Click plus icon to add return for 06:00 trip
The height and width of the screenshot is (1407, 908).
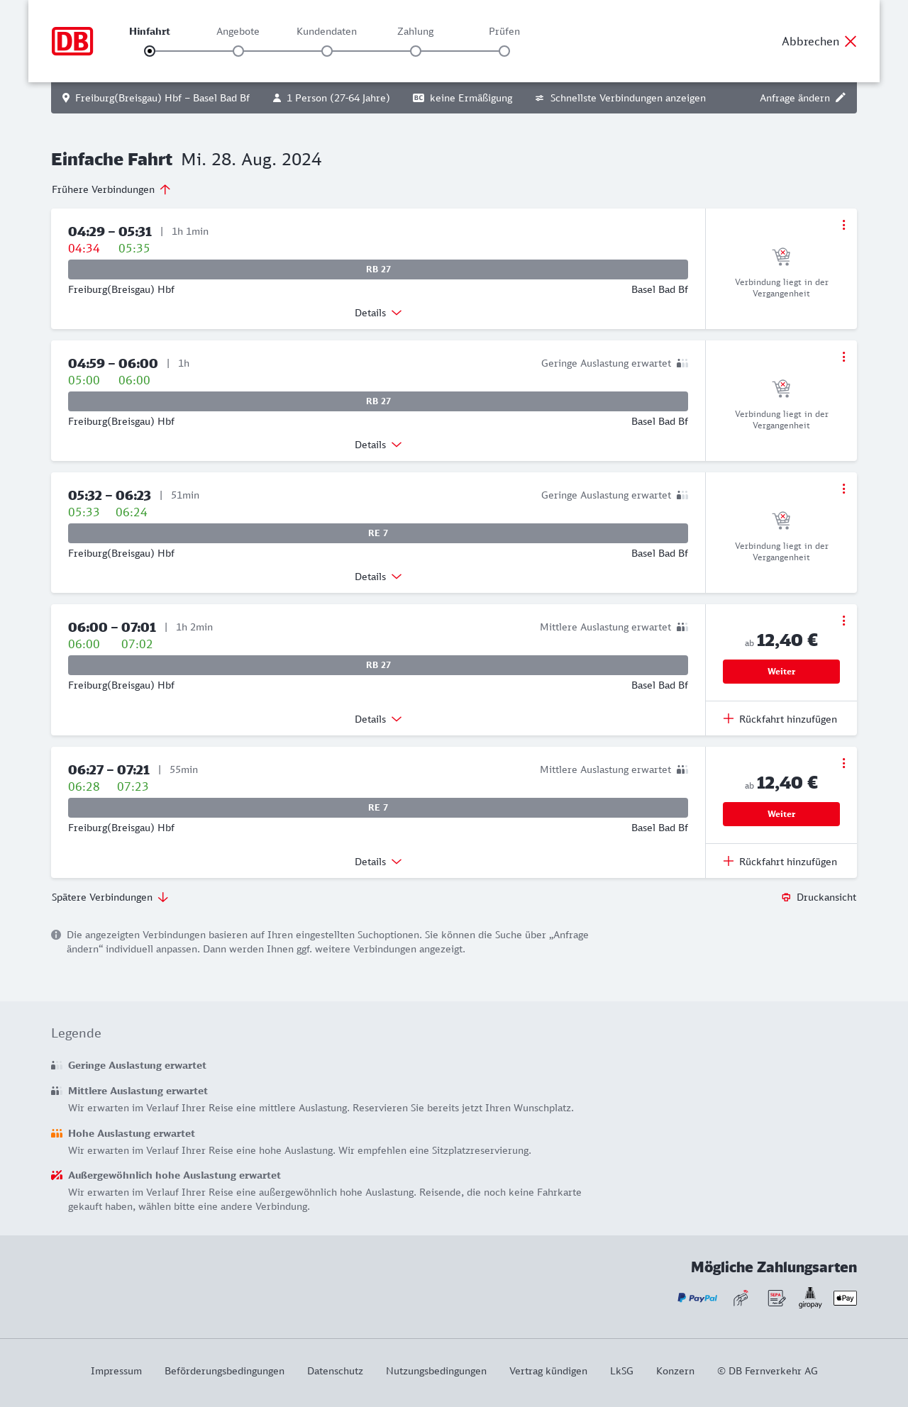point(729,719)
